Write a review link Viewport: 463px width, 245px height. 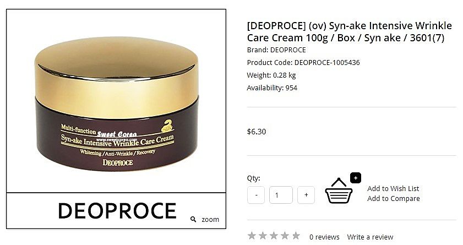pos(370,237)
